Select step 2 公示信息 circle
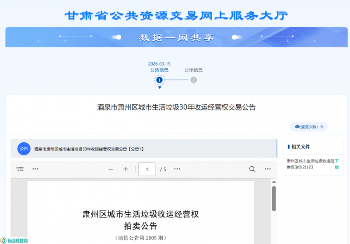Screen dimensions: 350x244 tap(193, 80)
